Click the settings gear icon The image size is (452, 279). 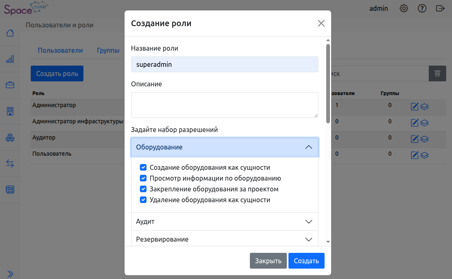[403, 8]
